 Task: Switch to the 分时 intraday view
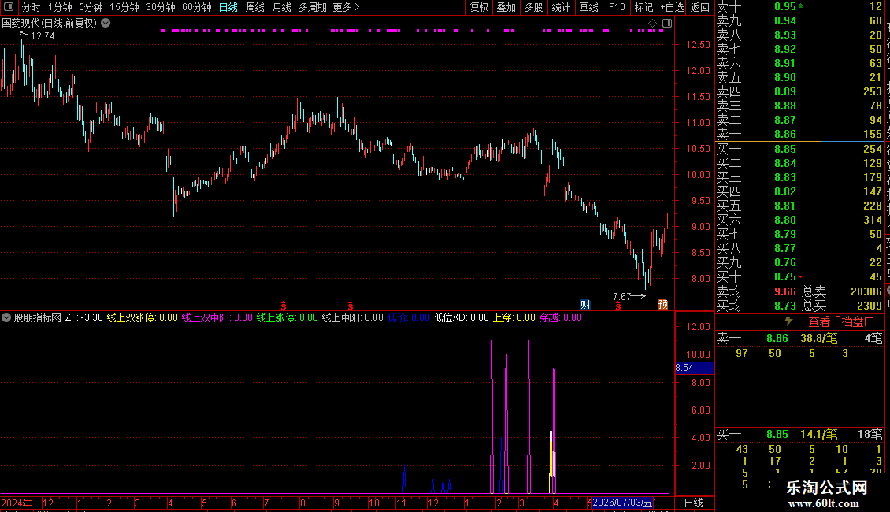click(x=32, y=7)
